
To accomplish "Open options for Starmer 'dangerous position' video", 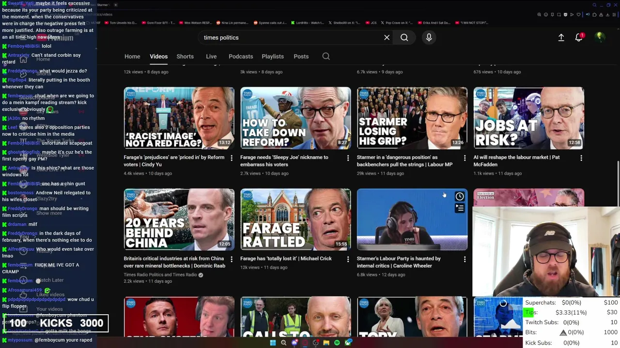I will [x=465, y=158].
